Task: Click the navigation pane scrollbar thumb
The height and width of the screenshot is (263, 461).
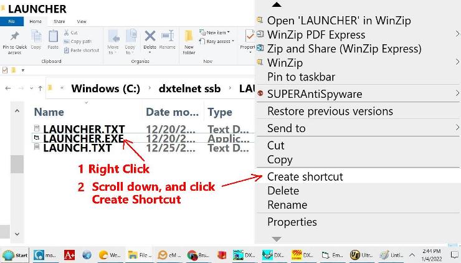Action: [17, 164]
